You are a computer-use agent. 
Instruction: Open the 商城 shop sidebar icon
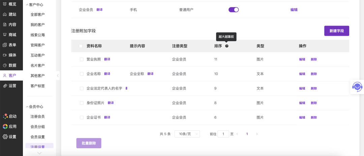[x=5, y=34]
